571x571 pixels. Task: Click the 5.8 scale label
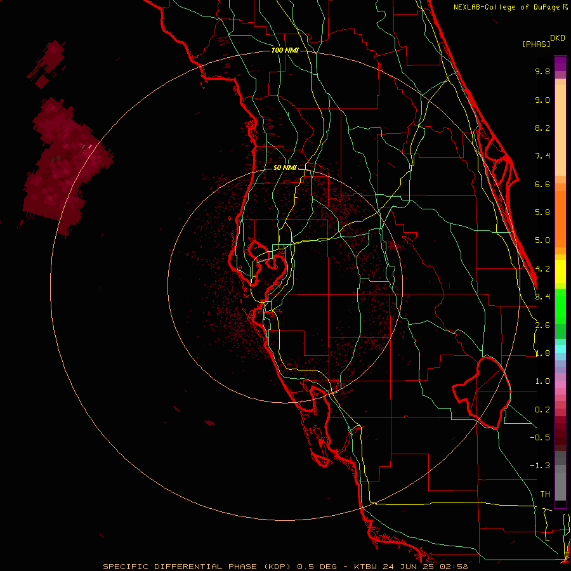[542, 212]
